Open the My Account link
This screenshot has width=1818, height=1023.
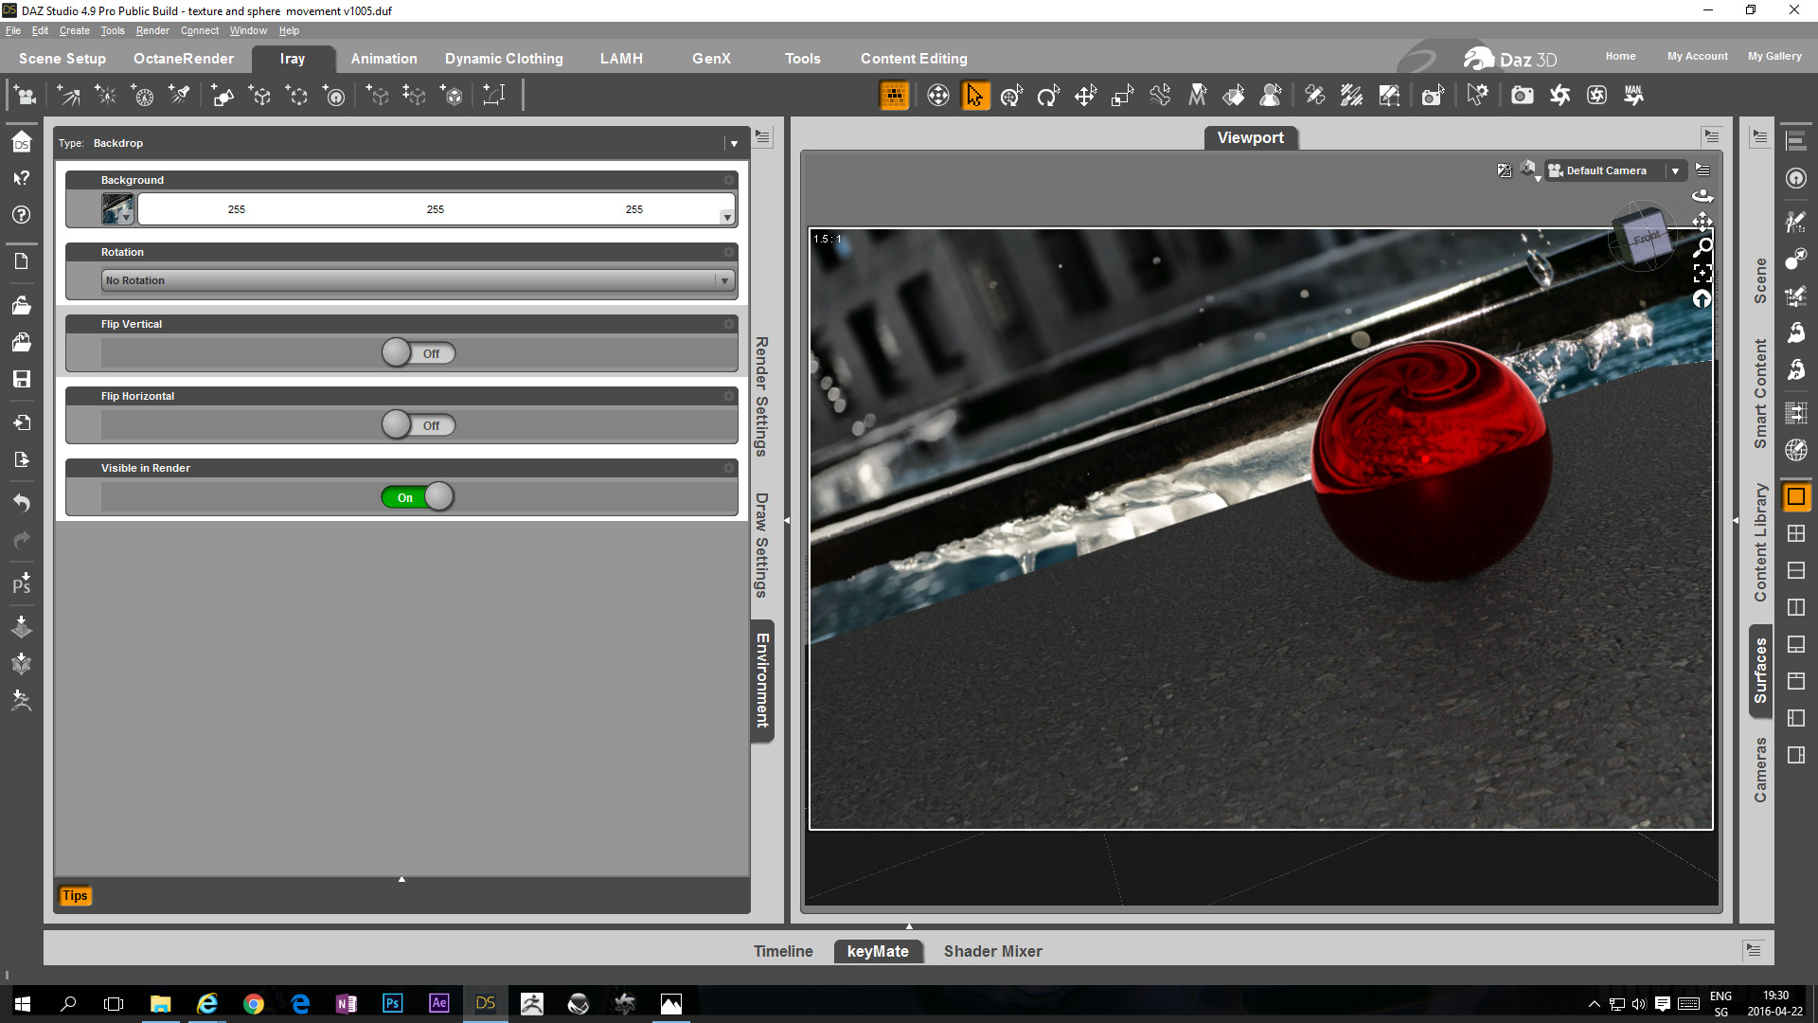(1697, 56)
